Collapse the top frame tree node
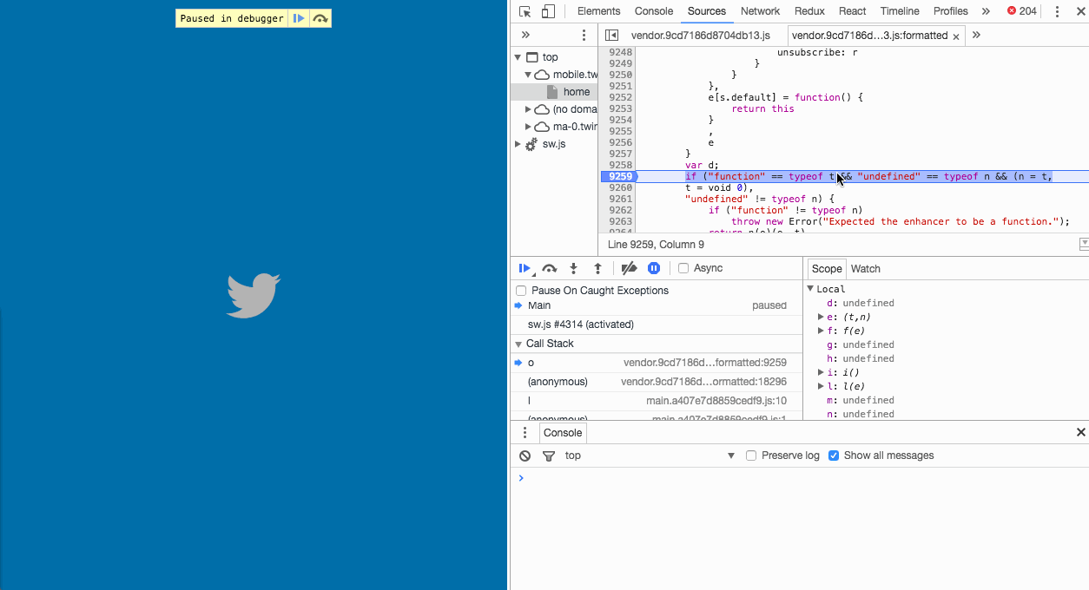Viewport: 1089px width, 590px height. click(x=518, y=57)
